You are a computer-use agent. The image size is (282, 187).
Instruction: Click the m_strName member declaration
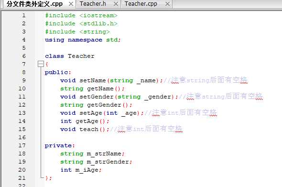click(92, 154)
